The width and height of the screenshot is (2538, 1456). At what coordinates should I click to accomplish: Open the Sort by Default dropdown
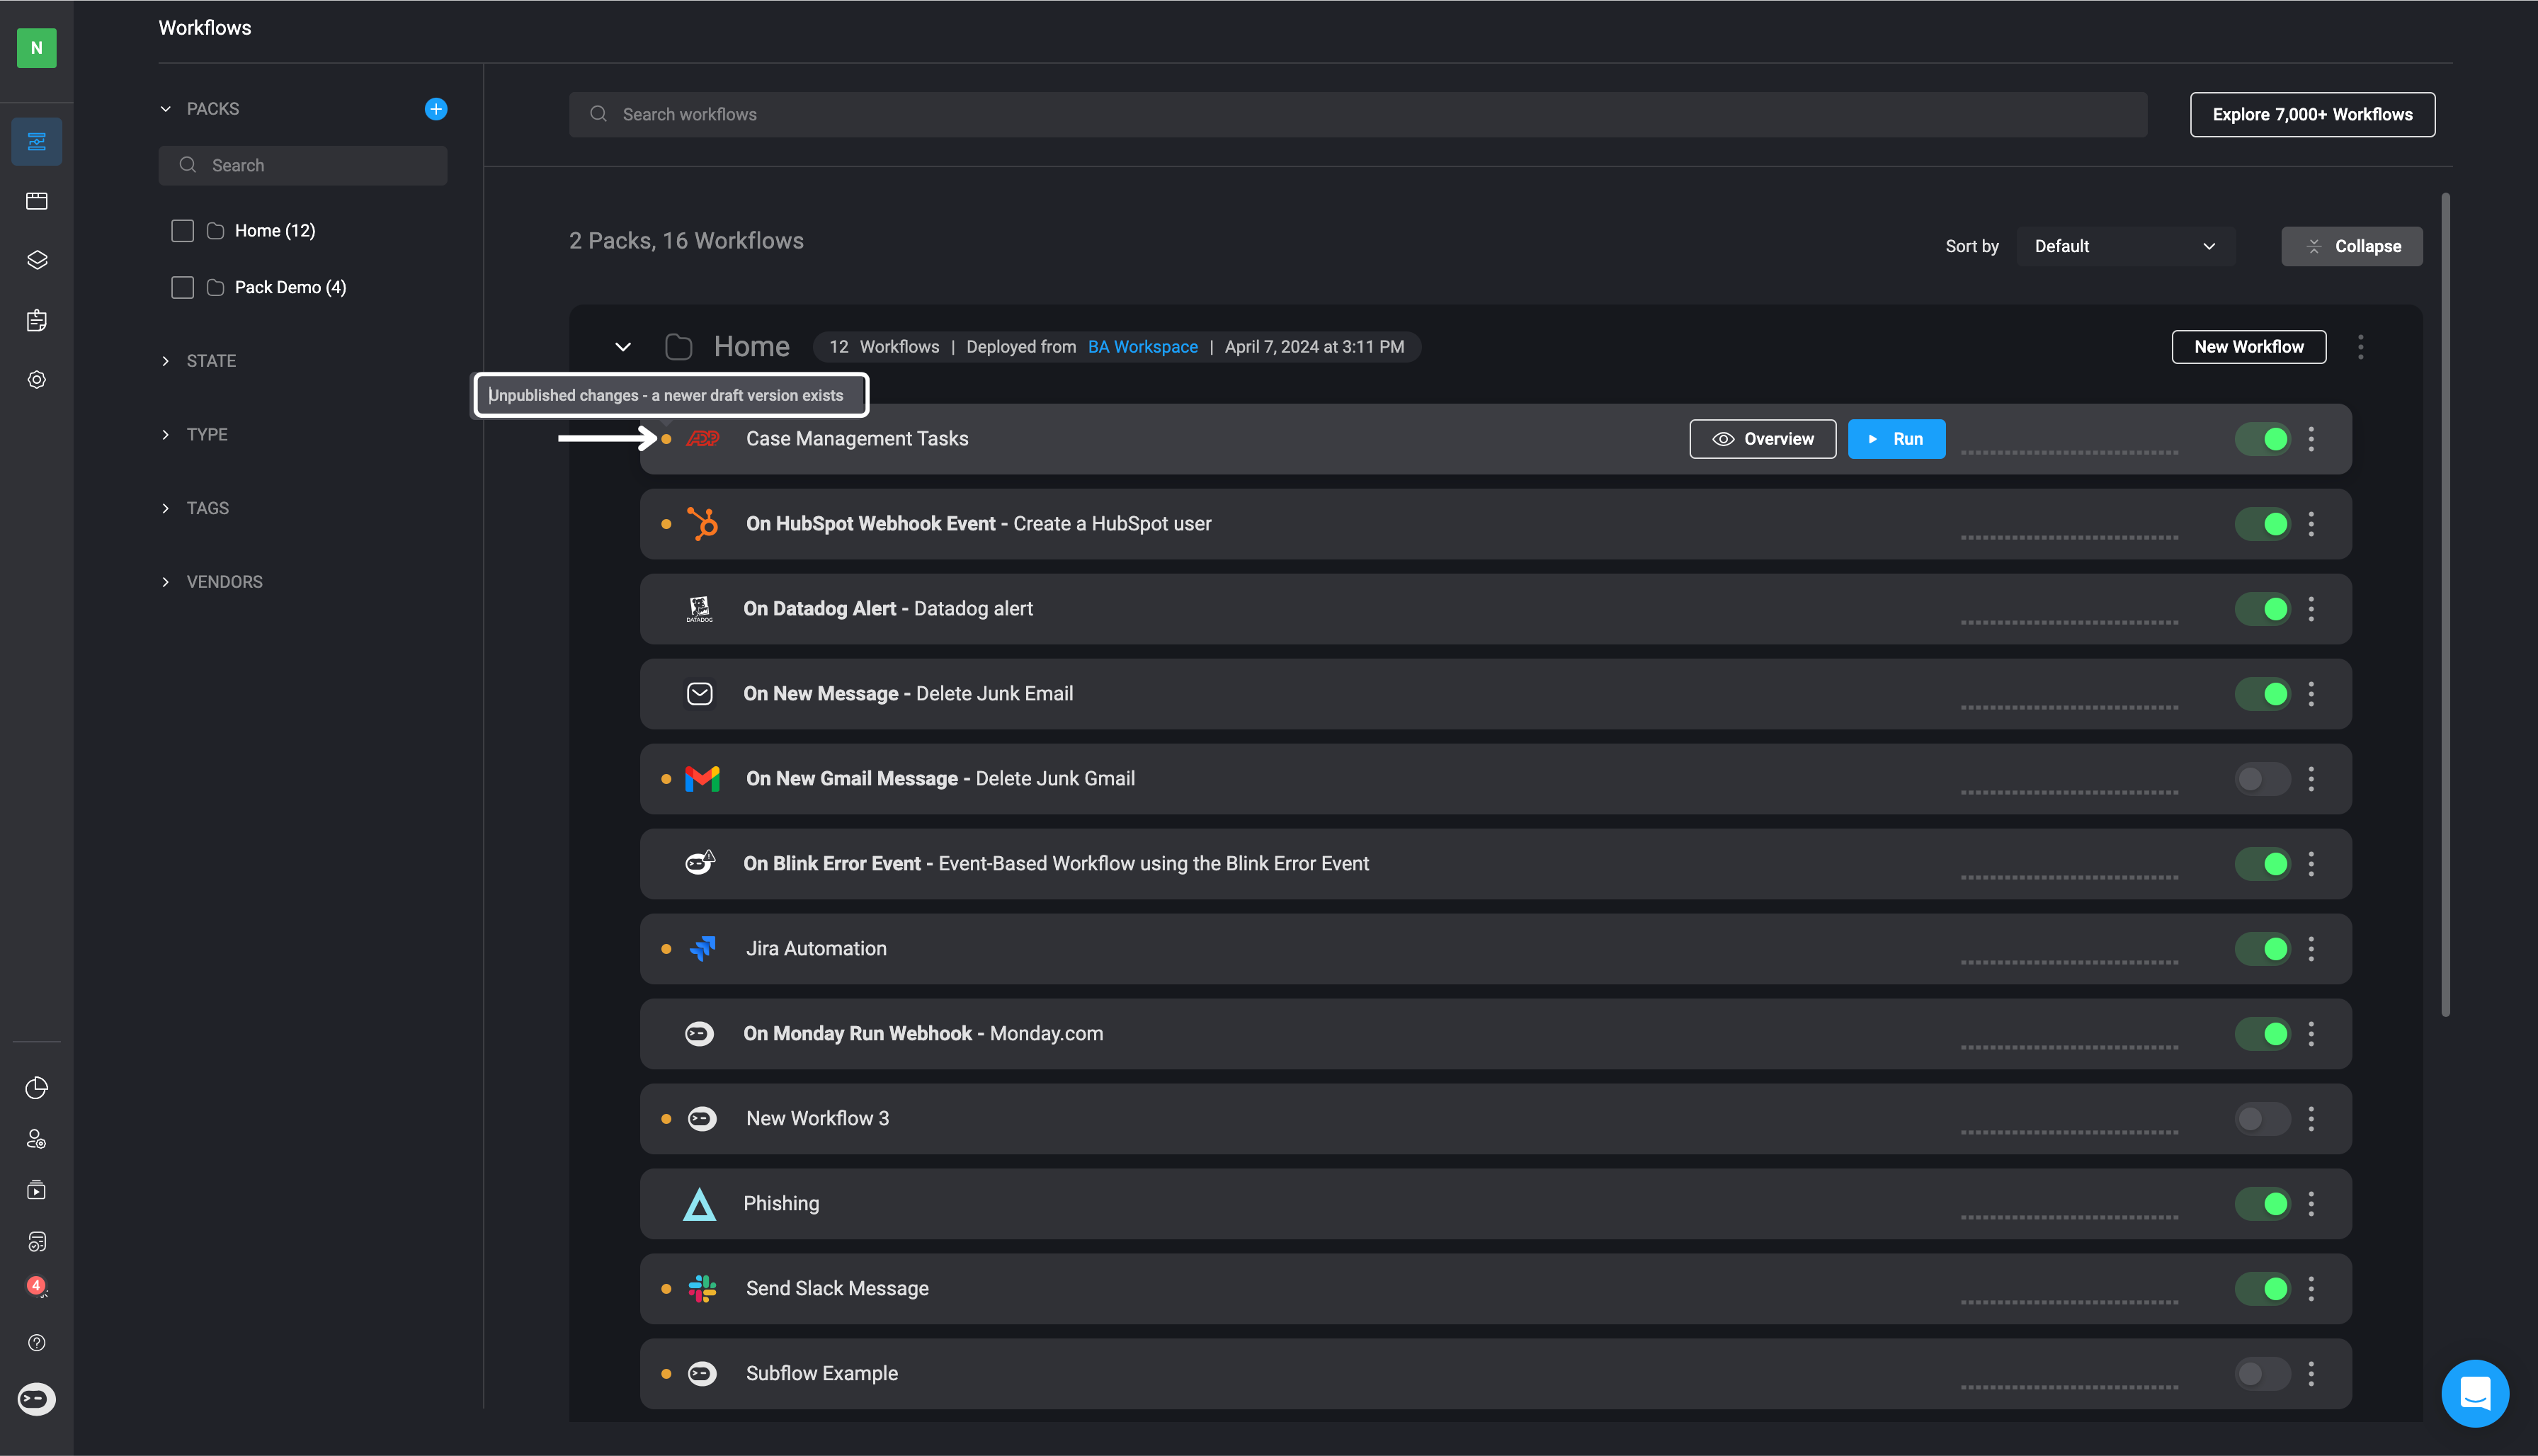click(x=2126, y=246)
